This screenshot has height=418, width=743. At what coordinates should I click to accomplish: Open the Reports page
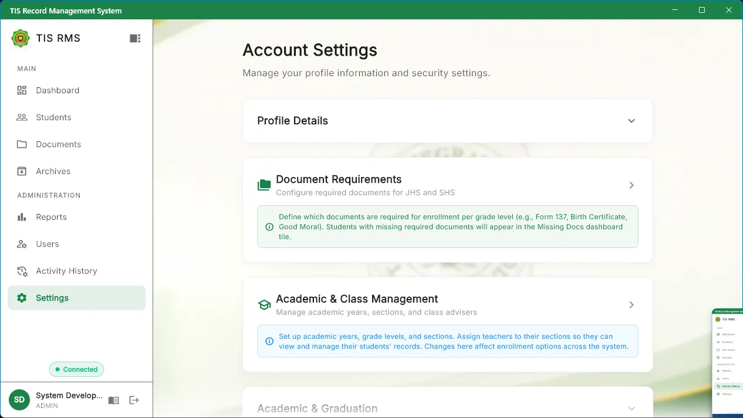click(x=76, y=217)
